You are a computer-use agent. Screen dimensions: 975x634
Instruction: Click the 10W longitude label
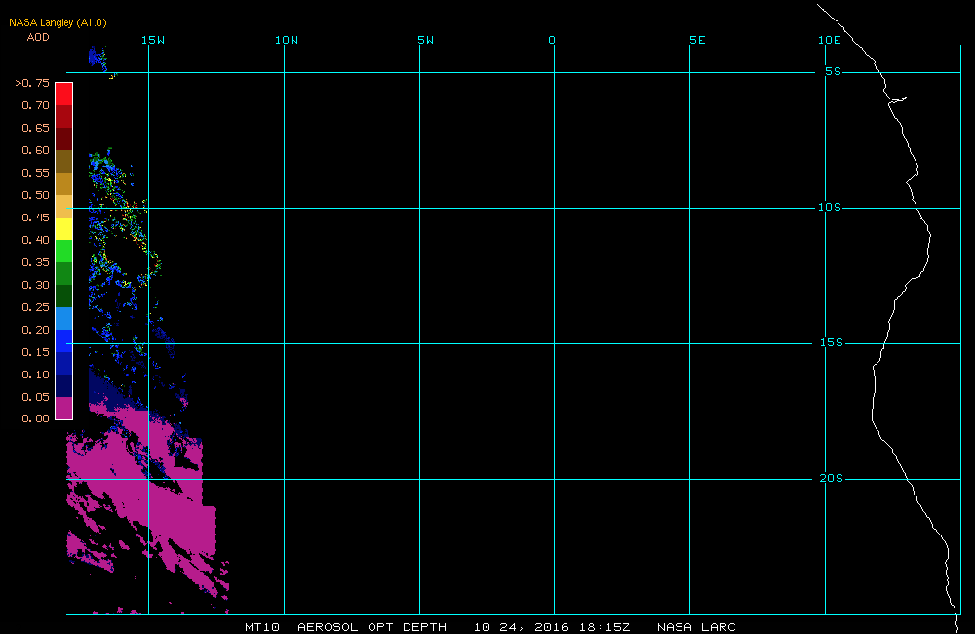click(287, 40)
